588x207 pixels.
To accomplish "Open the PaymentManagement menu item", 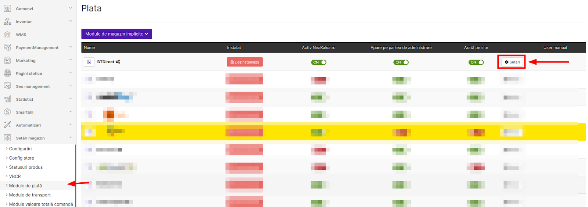I will pos(37,47).
